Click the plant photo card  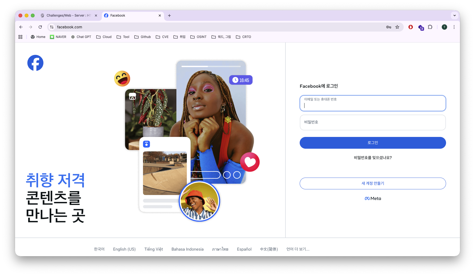(151, 119)
